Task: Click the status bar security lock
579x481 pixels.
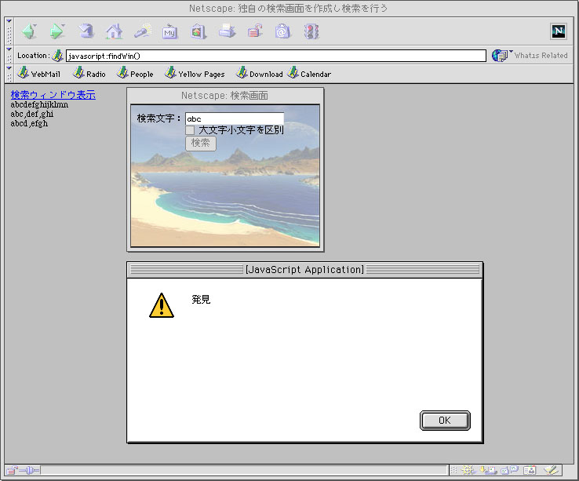Action: (x=12, y=470)
